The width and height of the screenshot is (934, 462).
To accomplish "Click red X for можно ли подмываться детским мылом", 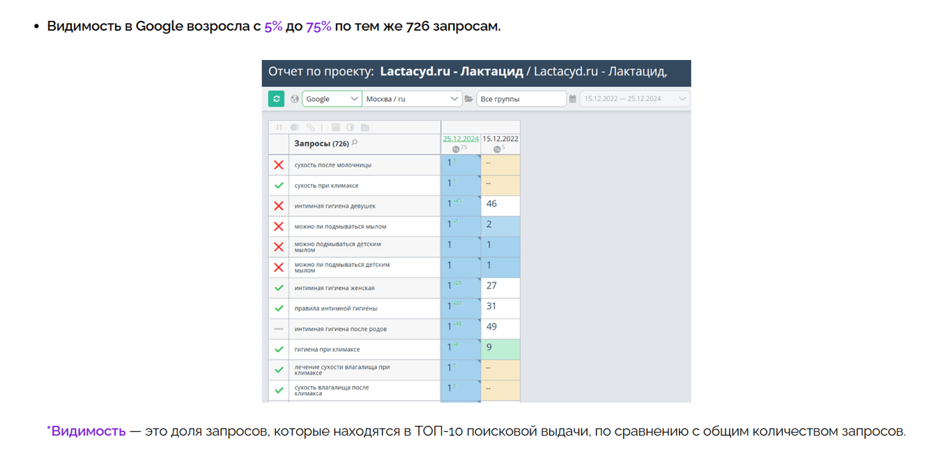I will tap(279, 268).
